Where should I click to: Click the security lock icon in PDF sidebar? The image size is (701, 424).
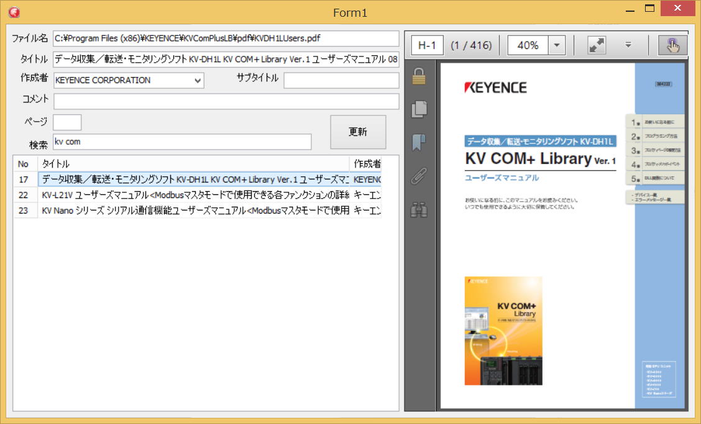tap(419, 76)
